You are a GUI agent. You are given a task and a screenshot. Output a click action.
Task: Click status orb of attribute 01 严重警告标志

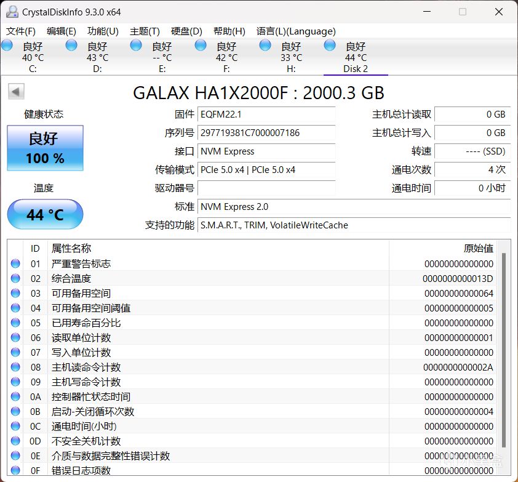click(15, 263)
